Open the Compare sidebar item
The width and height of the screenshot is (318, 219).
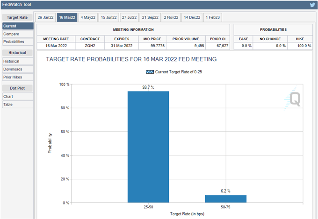pos(18,34)
